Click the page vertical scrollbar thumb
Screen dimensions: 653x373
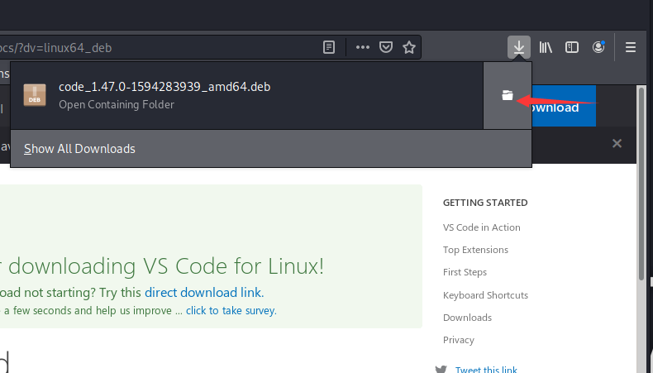[x=641, y=184]
